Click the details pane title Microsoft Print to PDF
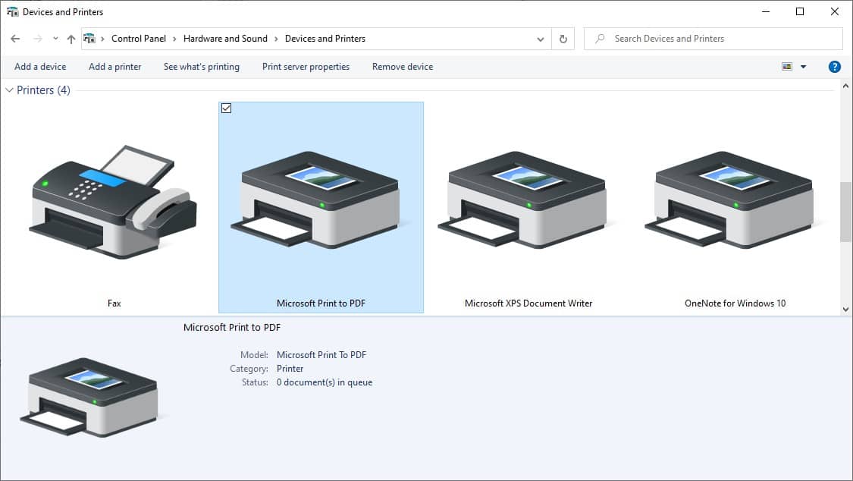This screenshot has width=853, height=481. [x=232, y=328]
